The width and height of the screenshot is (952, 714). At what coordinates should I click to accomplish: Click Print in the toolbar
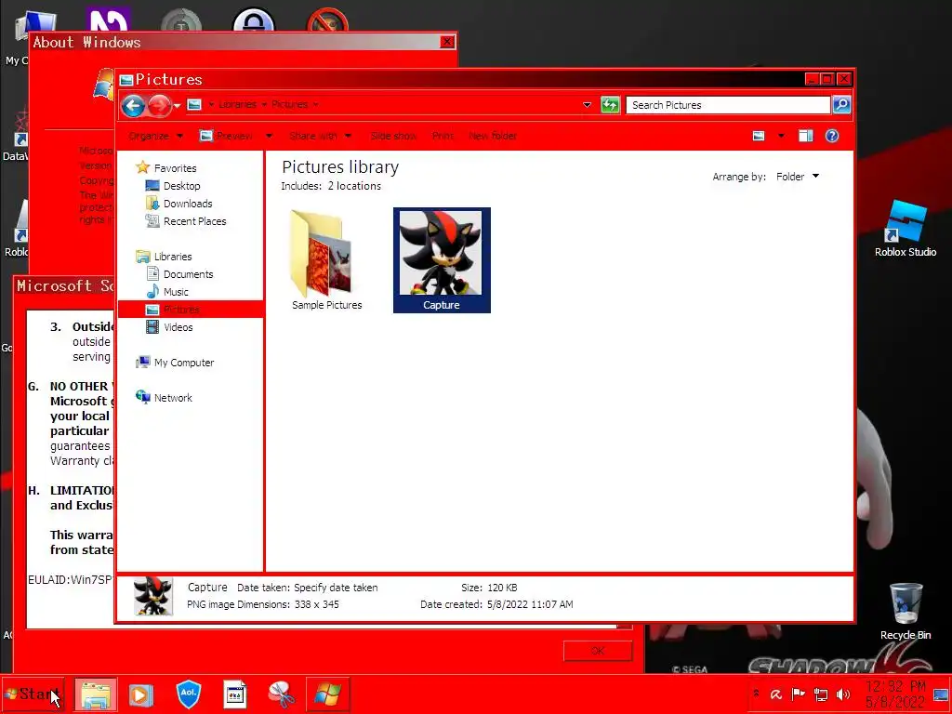click(443, 136)
